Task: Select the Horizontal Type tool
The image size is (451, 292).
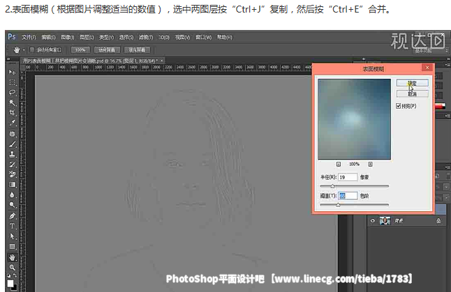Action: (x=12, y=226)
